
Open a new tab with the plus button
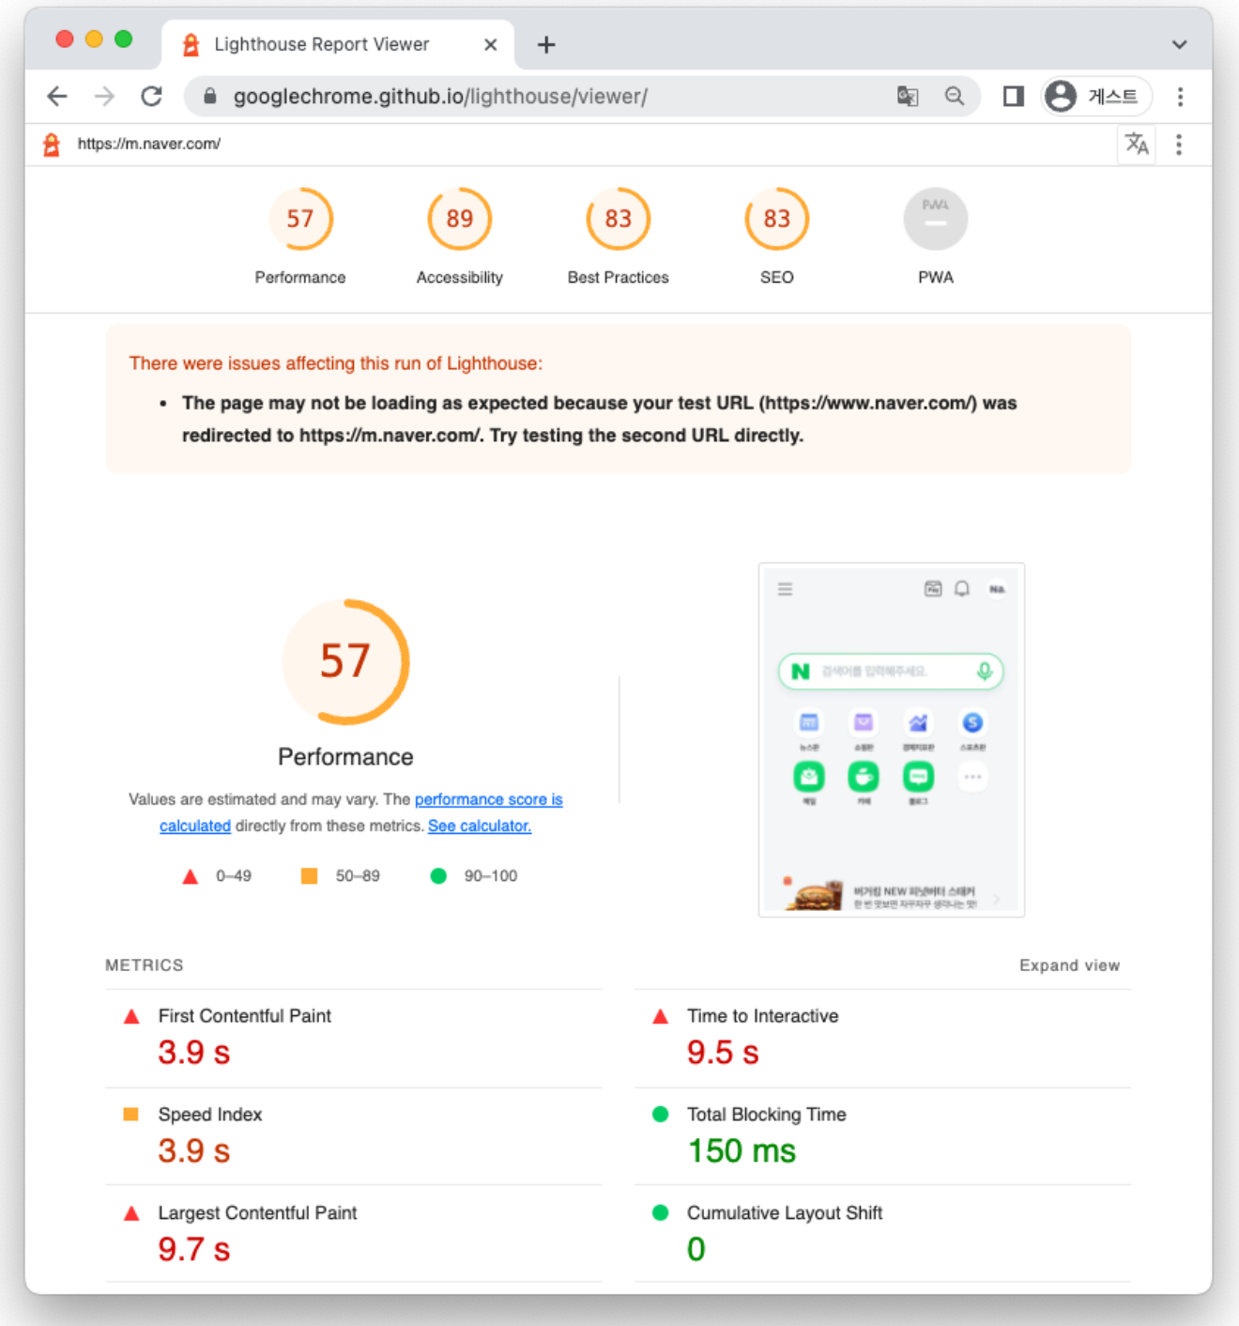(546, 44)
